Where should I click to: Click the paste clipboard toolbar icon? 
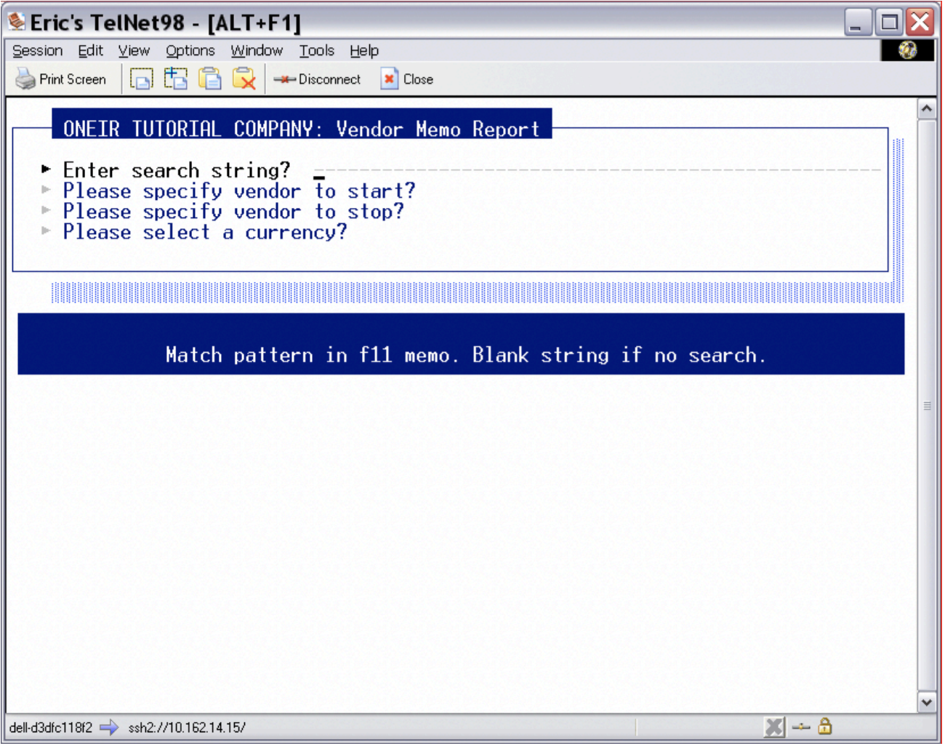click(210, 79)
